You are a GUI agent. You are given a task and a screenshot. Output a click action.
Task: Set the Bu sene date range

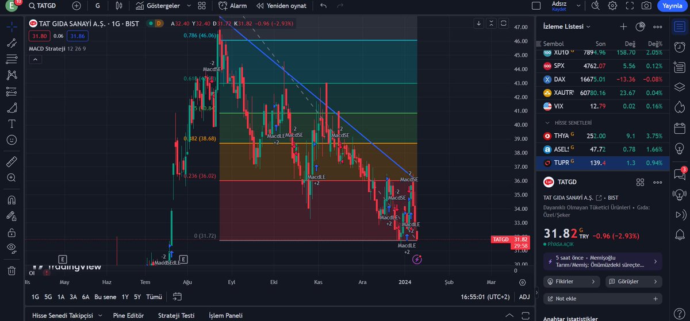click(x=105, y=297)
